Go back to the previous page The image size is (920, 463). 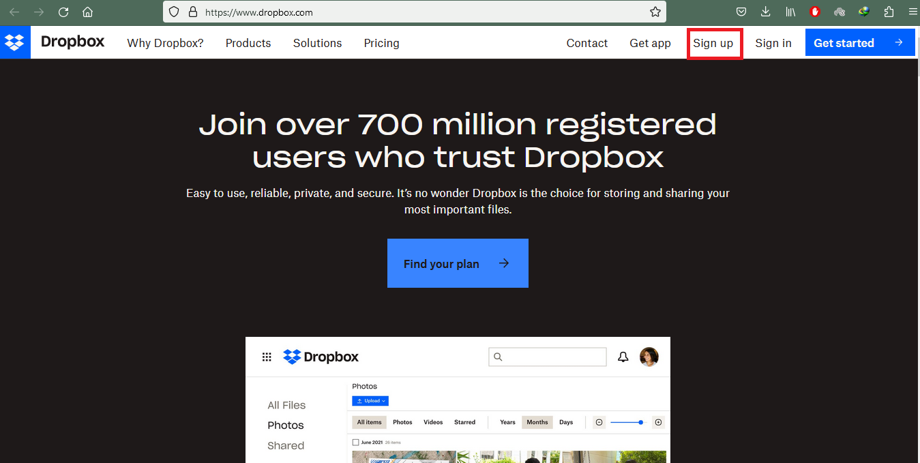coord(14,12)
